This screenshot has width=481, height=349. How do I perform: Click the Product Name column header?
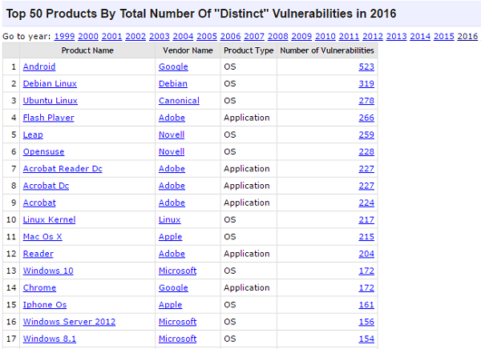(87, 50)
